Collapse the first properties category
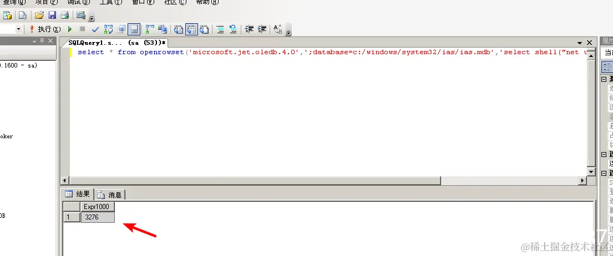 coord(604,79)
